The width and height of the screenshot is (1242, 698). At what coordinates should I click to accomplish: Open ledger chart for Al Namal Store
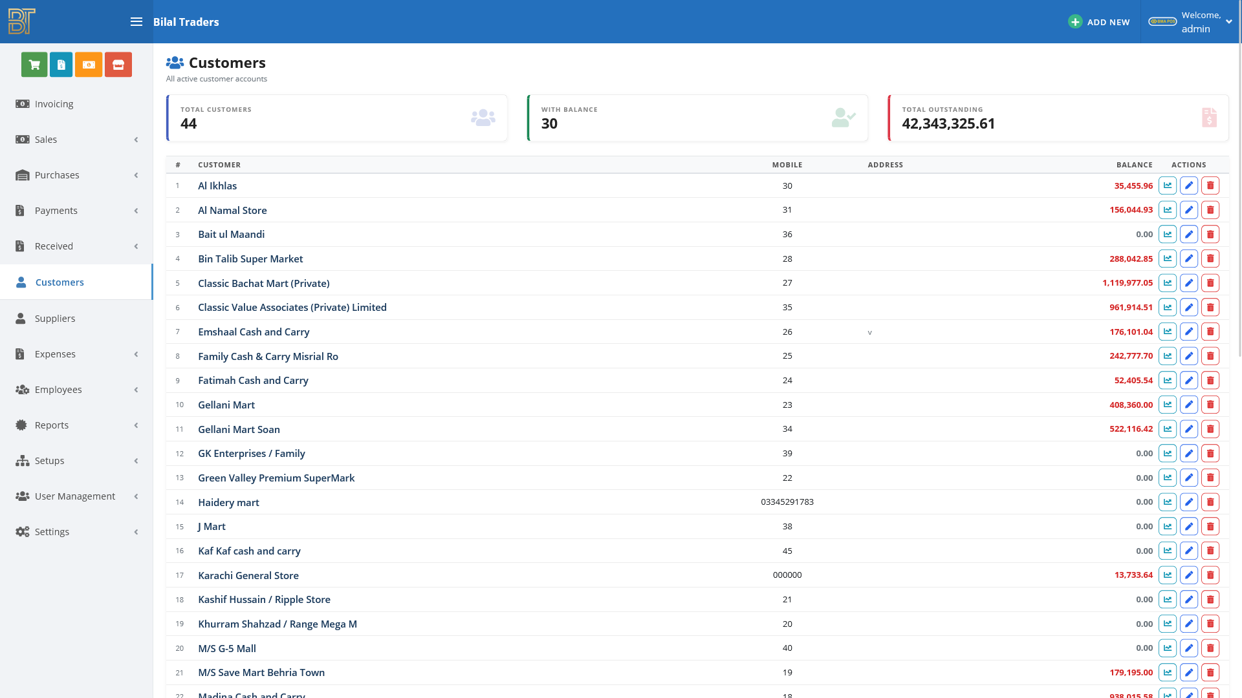(1168, 210)
